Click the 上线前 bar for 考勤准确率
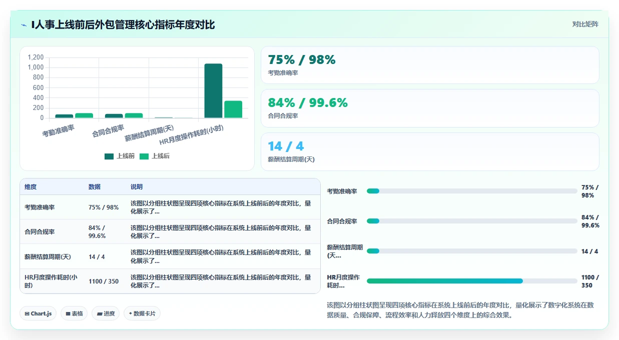Image resolution: width=619 pixels, height=340 pixels. pyautogui.click(x=64, y=116)
